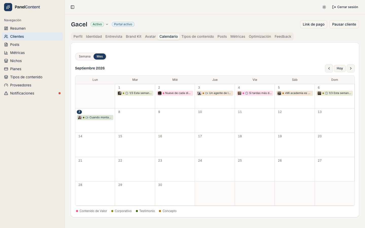365x228 pixels.
Task: Select the Feedback tab
Action: pos(283,36)
